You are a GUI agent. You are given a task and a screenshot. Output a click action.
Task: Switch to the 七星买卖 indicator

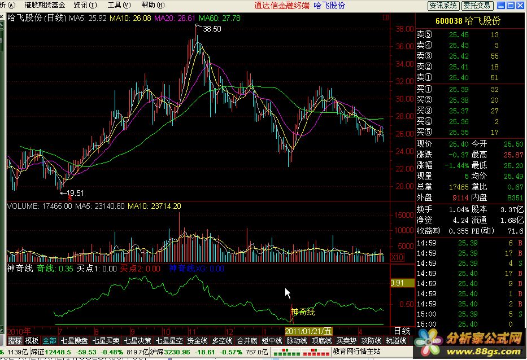[106, 340]
